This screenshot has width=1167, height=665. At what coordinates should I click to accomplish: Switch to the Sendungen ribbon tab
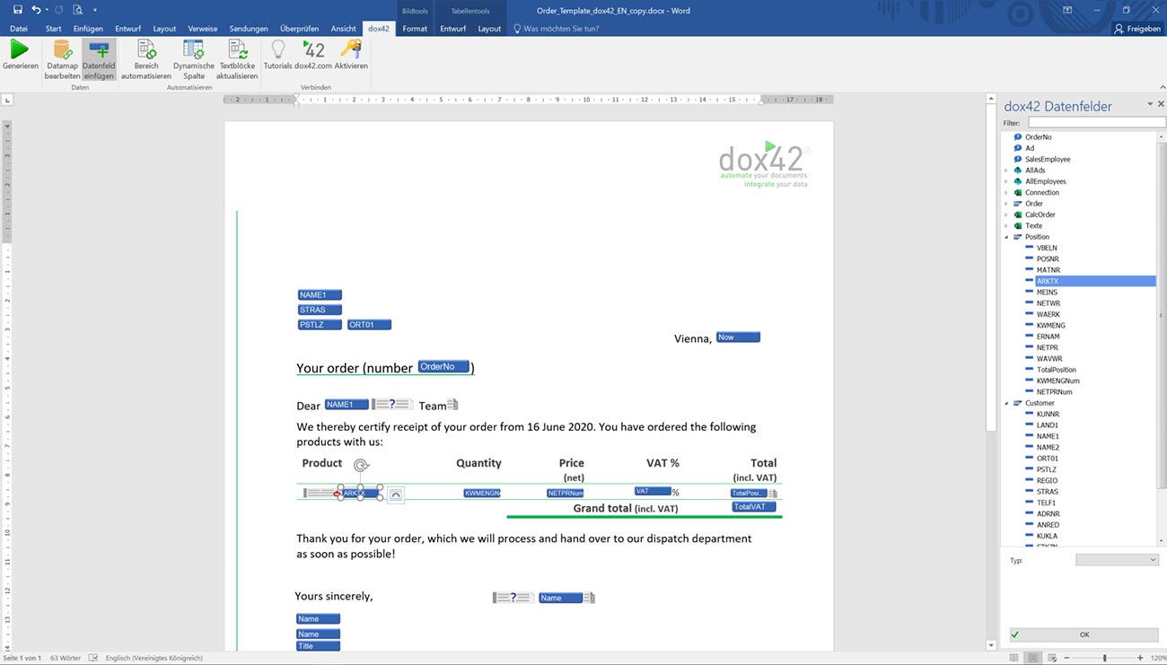click(249, 29)
